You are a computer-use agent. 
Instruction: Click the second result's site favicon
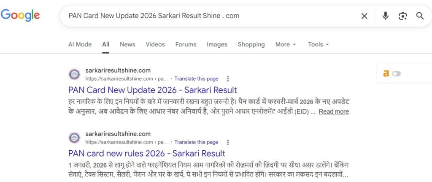point(74,138)
